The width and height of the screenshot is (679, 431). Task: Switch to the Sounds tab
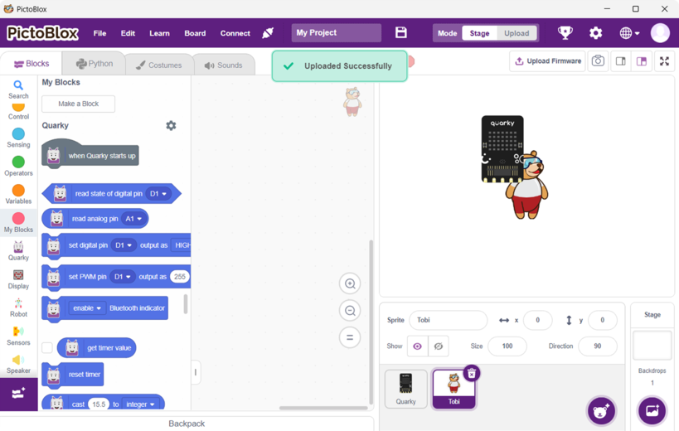pos(224,65)
